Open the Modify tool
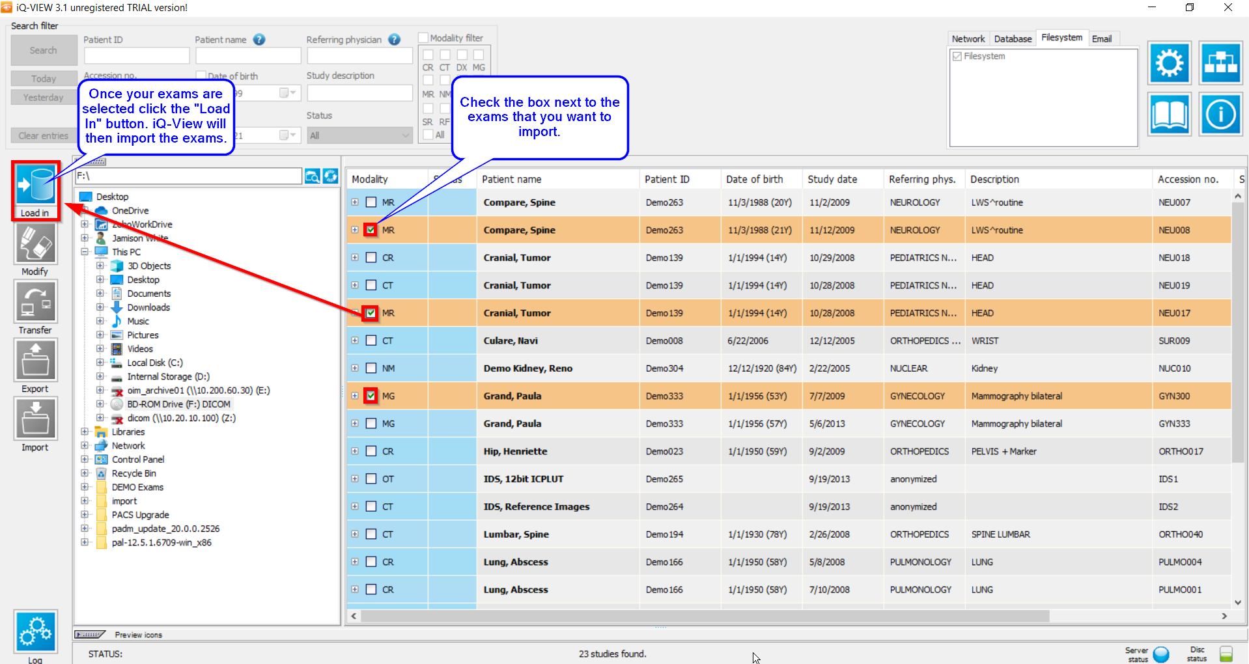Viewport: 1249px width, 664px height. pos(36,243)
